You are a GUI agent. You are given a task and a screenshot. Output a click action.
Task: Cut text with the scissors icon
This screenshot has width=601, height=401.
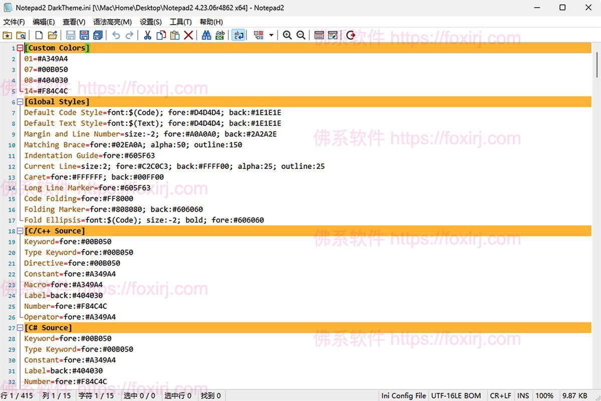coord(147,35)
